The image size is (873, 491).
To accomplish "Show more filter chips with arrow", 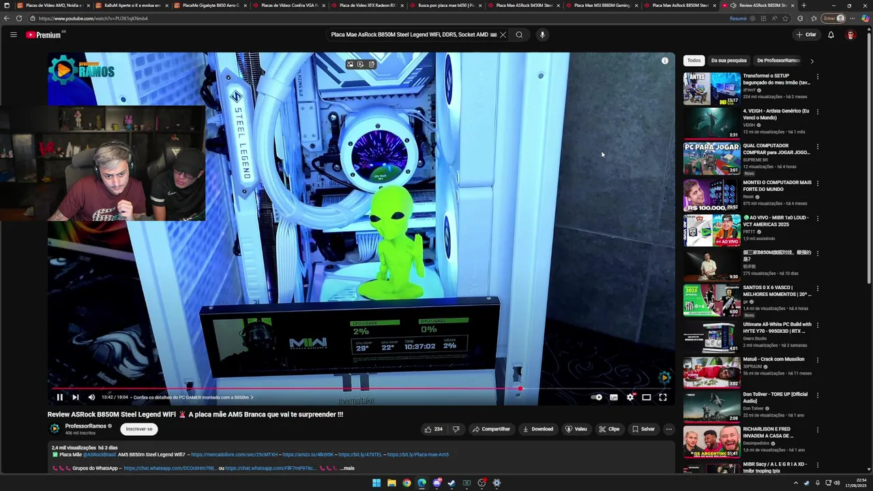I will [x=812, y=61].
